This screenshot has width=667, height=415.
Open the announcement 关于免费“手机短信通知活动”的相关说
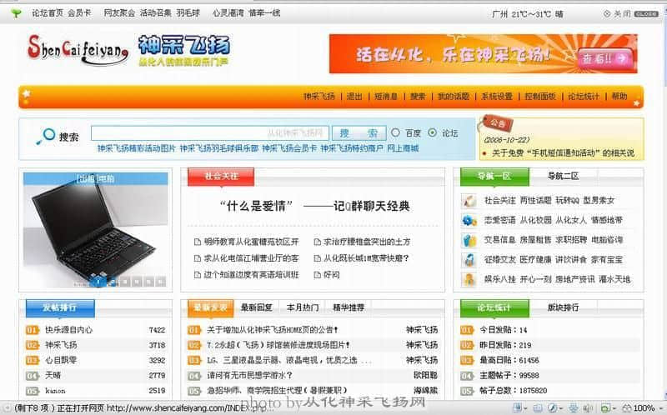(563, 153)
